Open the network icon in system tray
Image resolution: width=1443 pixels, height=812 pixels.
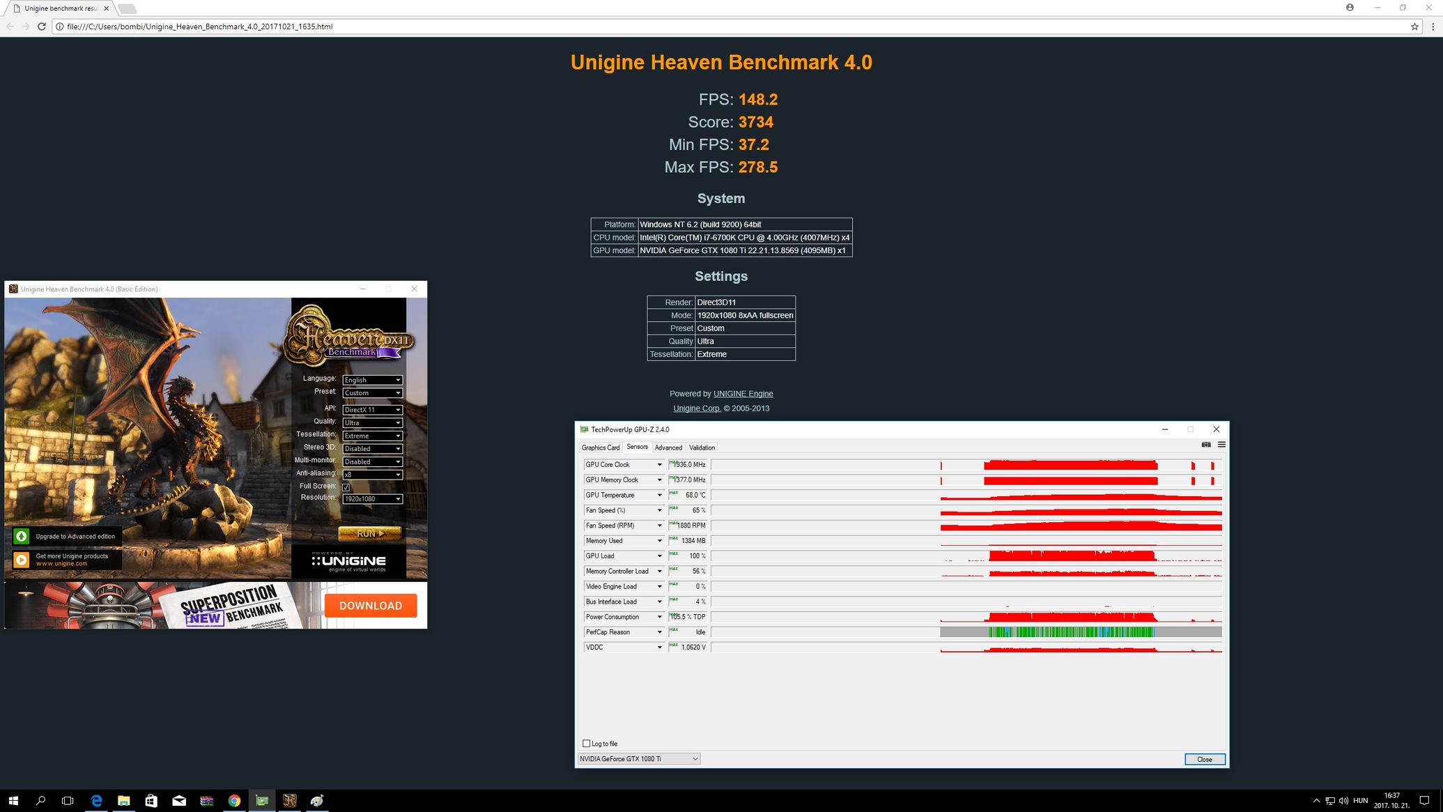[x=1329, y=801]
